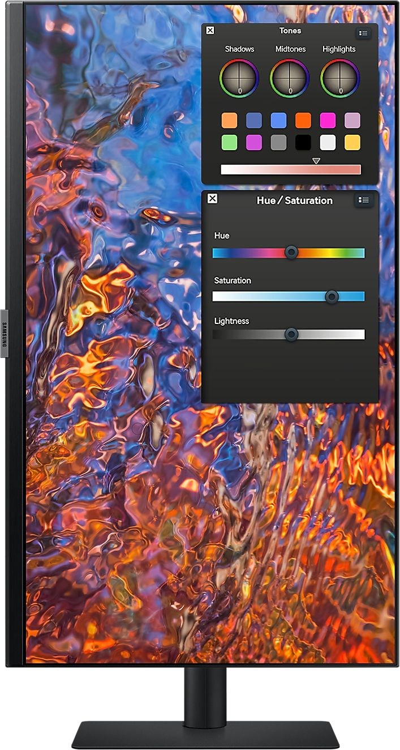Viewport: 400px width, 750px height.
Task: Click the Midtones color wheel
Action: pyautogui.click(x=290, y=79)
